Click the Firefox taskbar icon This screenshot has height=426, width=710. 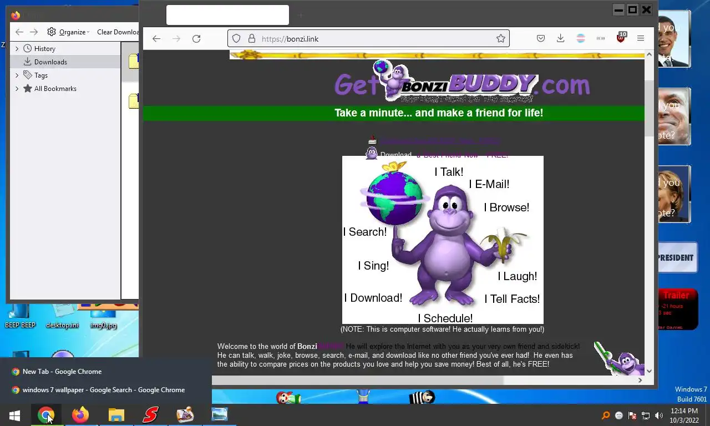(x=80, y=415)
